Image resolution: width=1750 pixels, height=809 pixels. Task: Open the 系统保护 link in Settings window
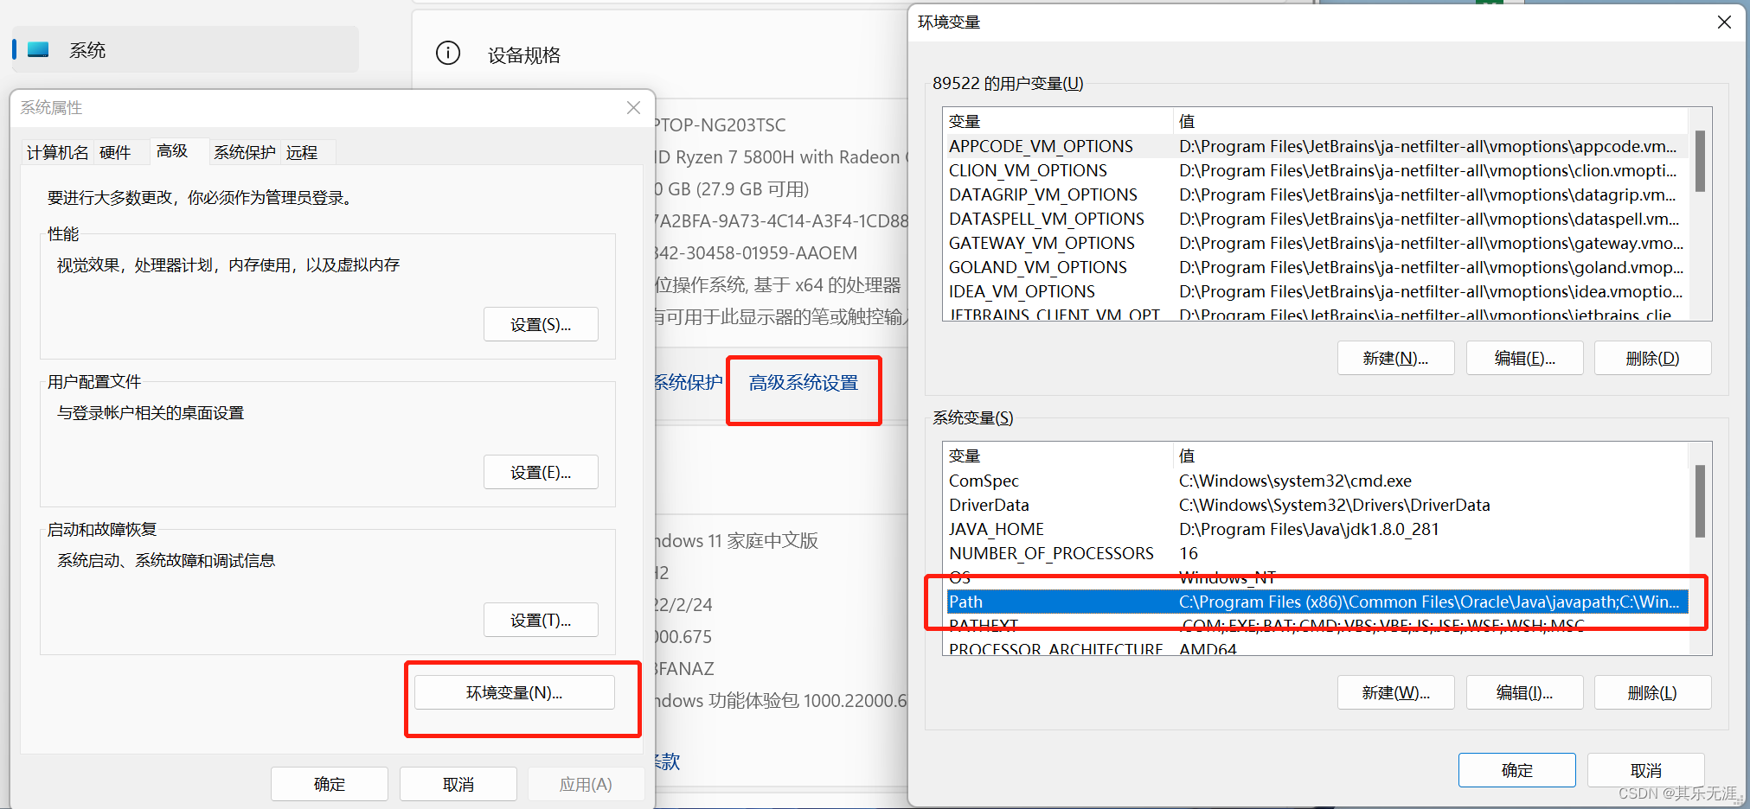pyautogui.click(x=689, y=383)
